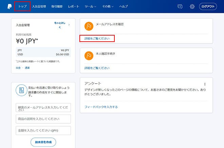The height and width of the screenshot is (148, 224).
Task: Click the PayPal logo icon
Action: [10, 6]
